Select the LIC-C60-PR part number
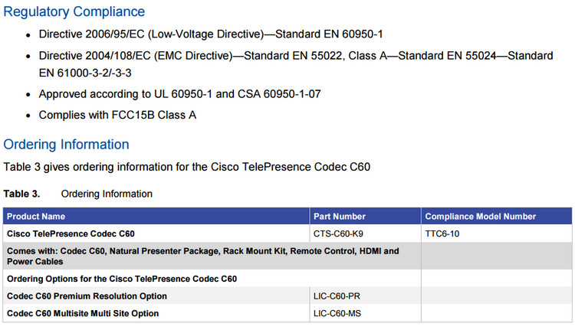Viewport: 575px width, 330px height. [337, 296]
